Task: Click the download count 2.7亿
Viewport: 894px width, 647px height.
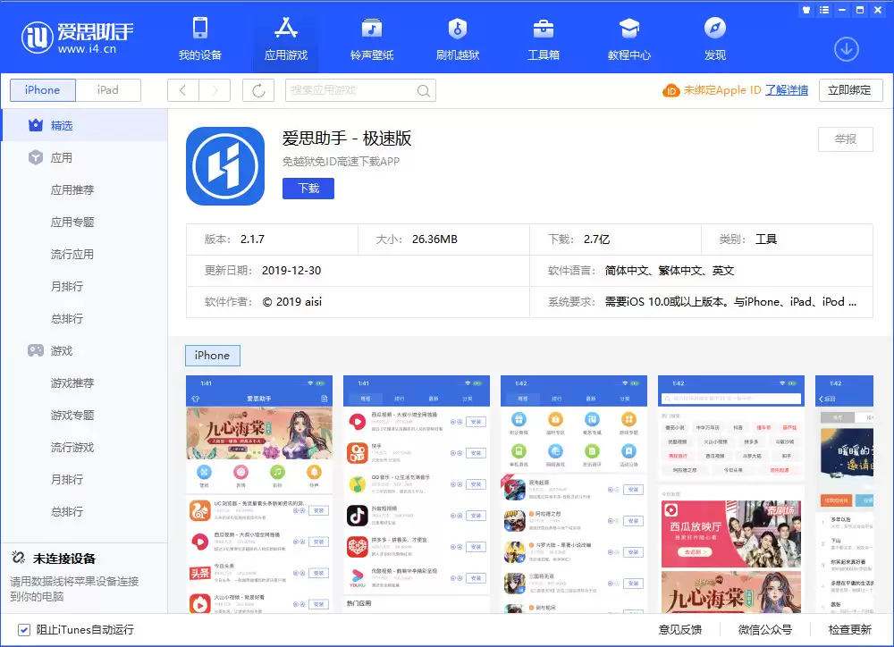Action: pyautogui.click(x=596, y=239)
